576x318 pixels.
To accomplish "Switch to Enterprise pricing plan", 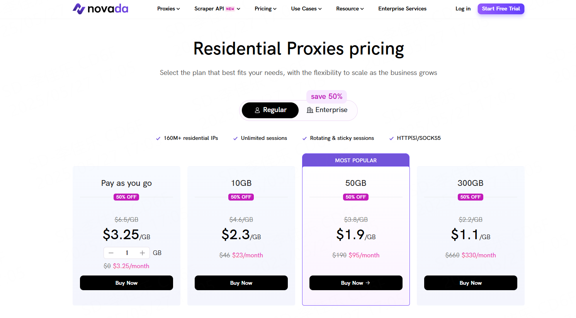I will (327, 110).
